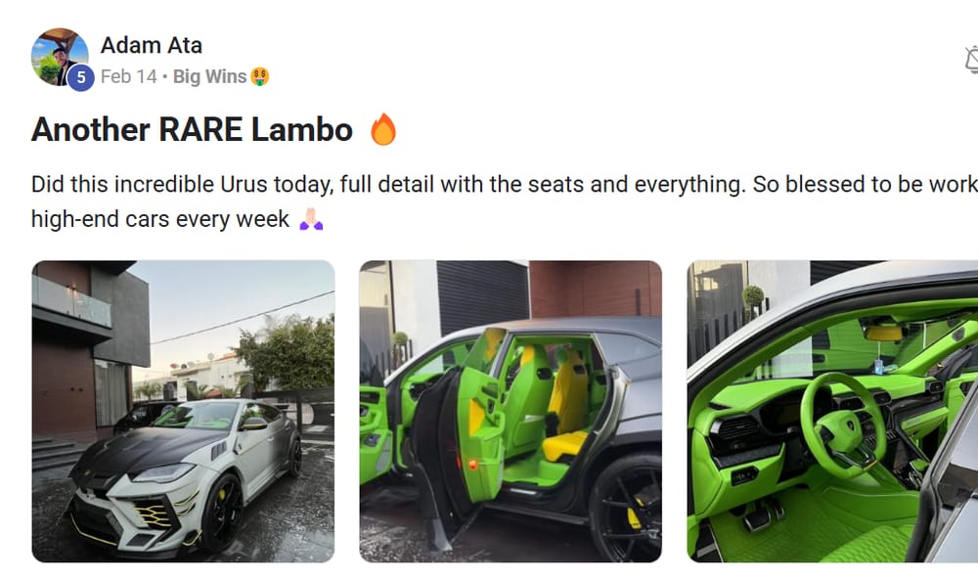Open the second photo with open car door
978x581 pixels.
click(x=511, y=411)
